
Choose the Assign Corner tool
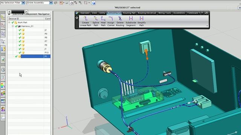tap(111, 21)
